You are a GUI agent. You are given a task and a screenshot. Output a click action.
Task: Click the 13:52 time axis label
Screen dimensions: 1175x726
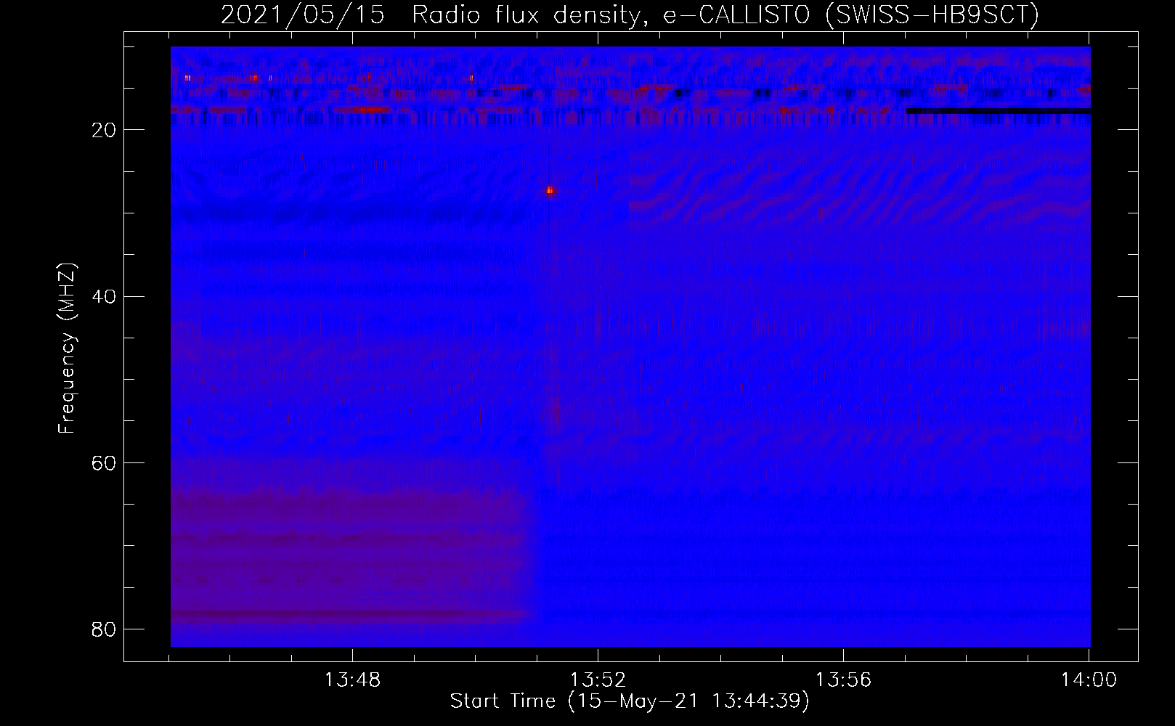click(598, 680)
